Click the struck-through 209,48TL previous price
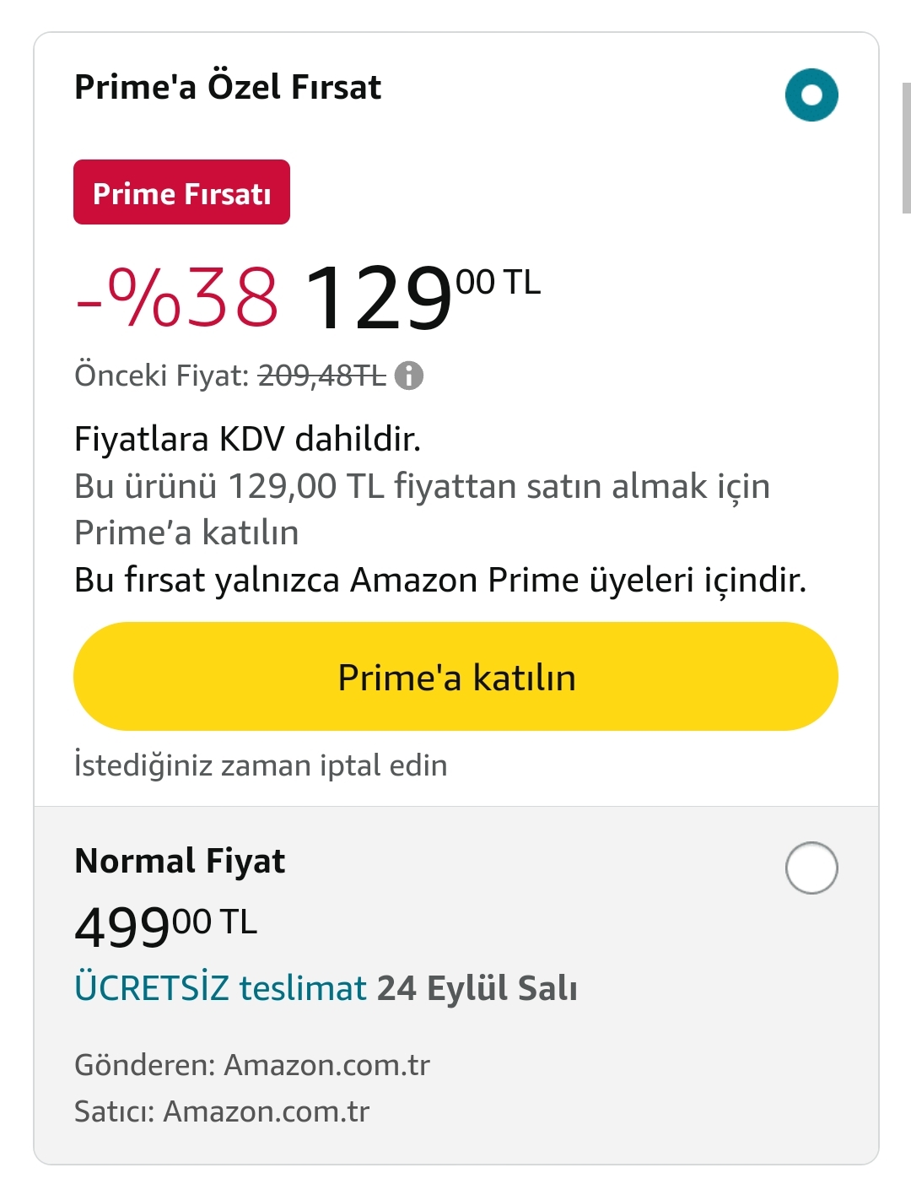Viewport: 911px width, 1184px height. [321, 375]
